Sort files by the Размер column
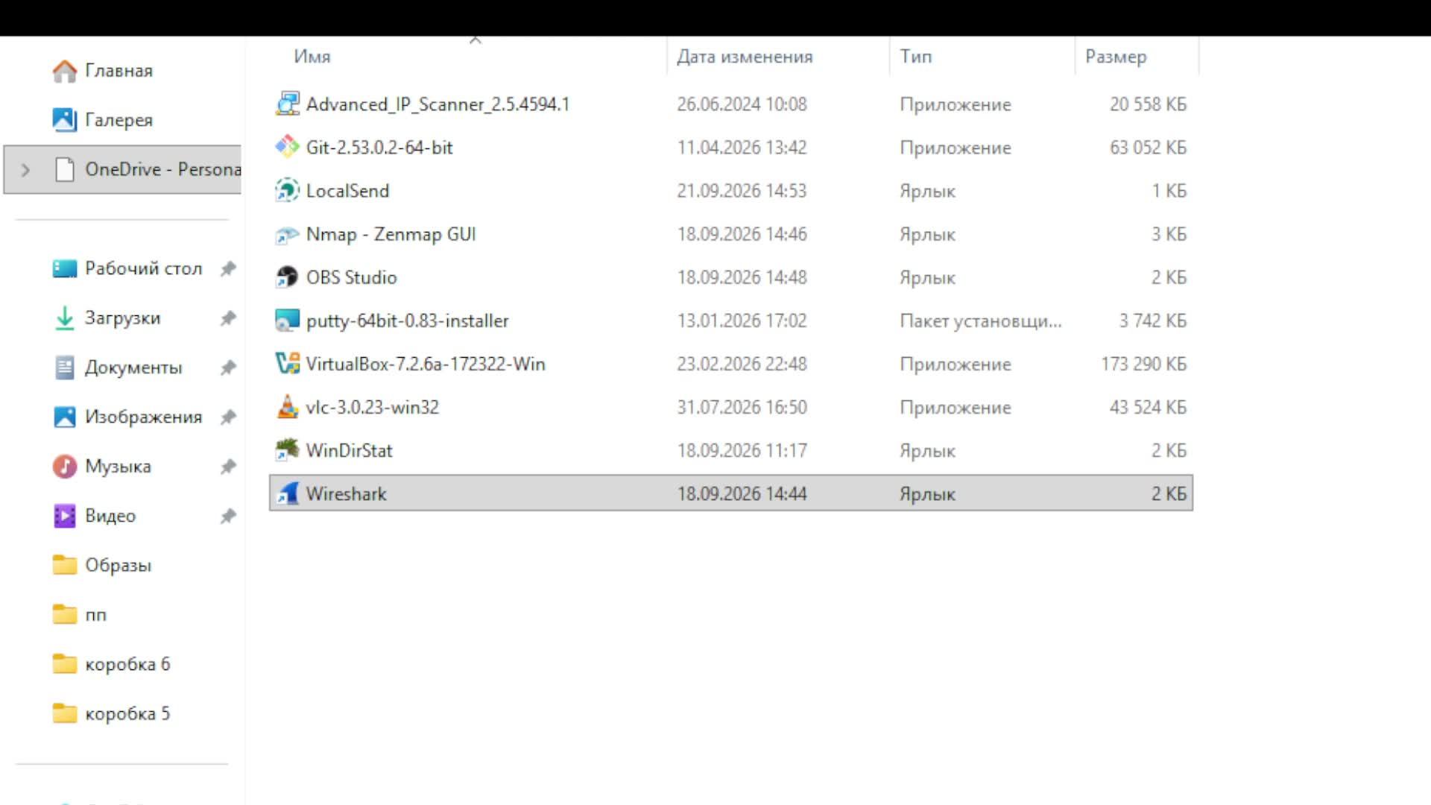The width and height of the screenshot is (1431, 805). click(1116, 57)
